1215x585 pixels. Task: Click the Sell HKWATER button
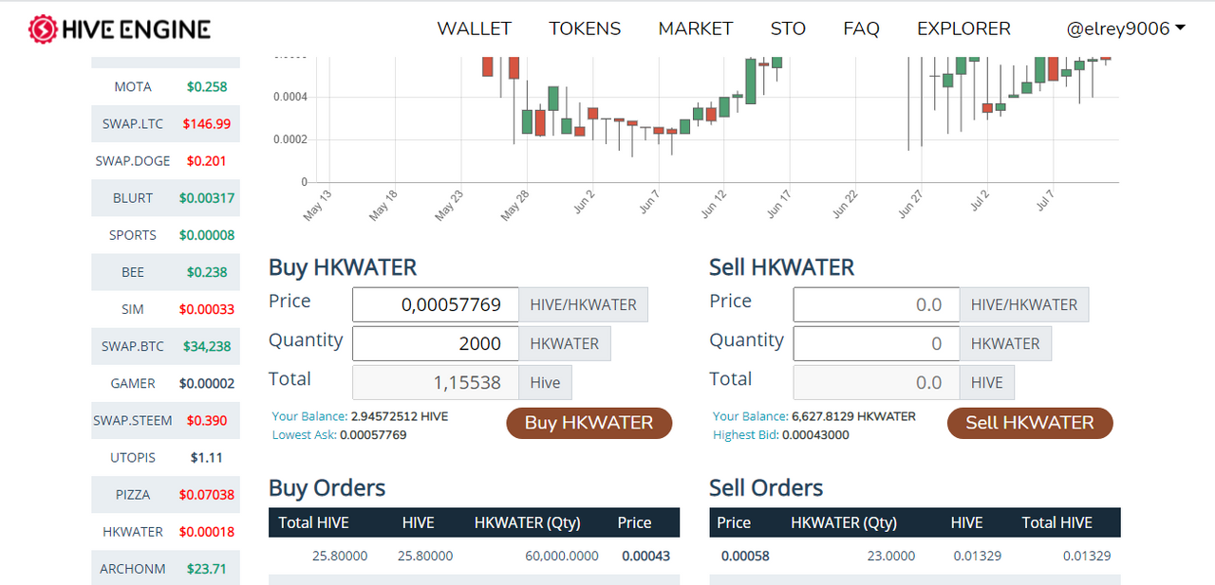(1030, 423)
